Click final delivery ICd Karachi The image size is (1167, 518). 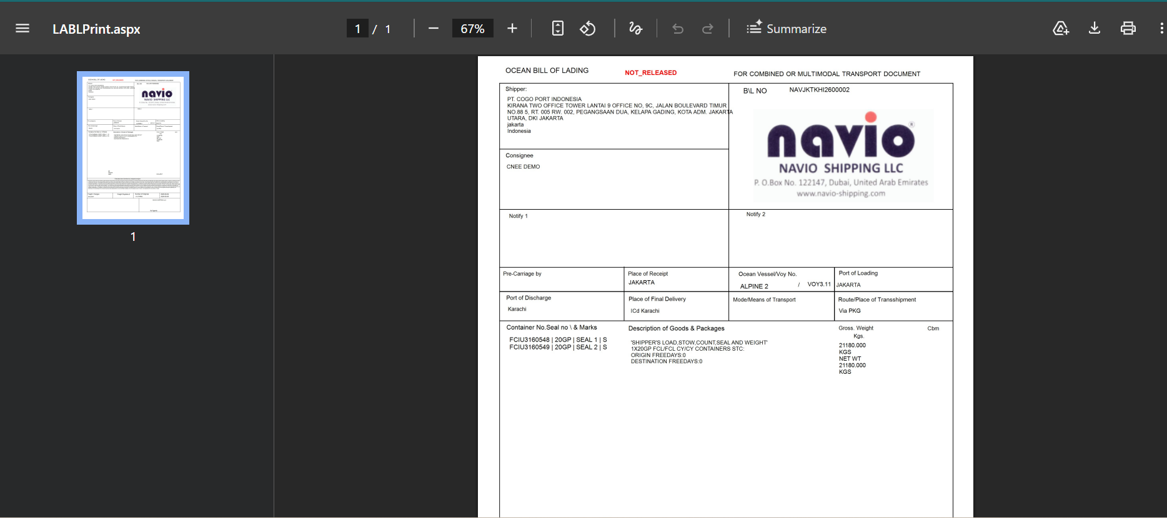645,311
